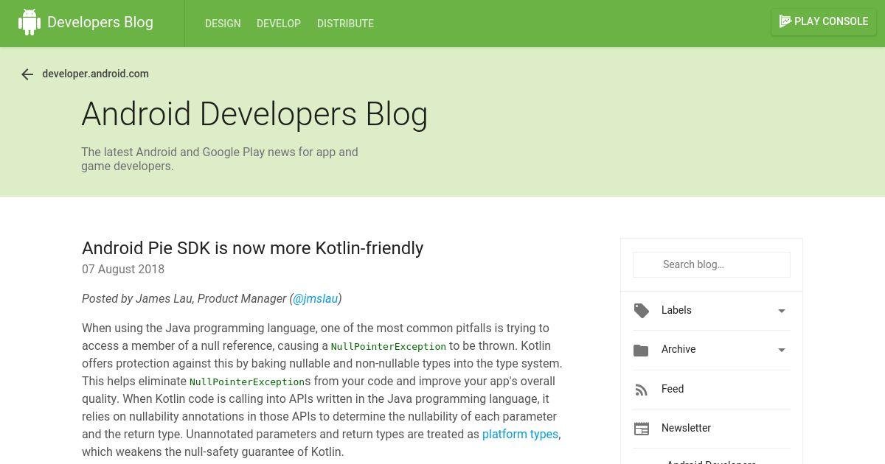Select the Archive sidebar entry text
The height and width of the screenshot is (464, 885).
coord(678,349)
